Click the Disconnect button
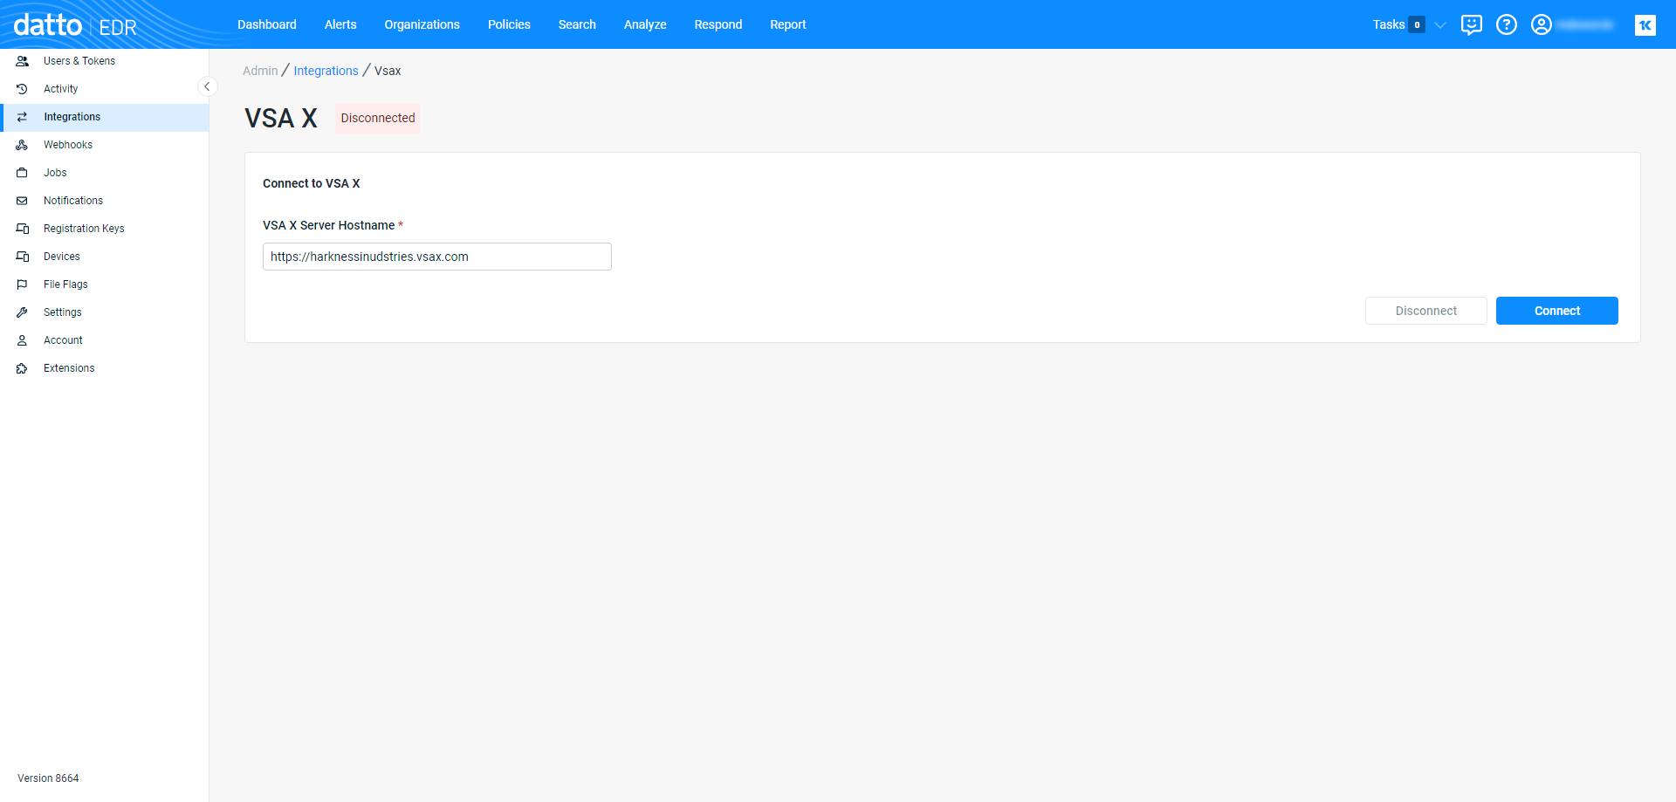This screenshot has height=802, width=1676. [x=1426, y=311]
